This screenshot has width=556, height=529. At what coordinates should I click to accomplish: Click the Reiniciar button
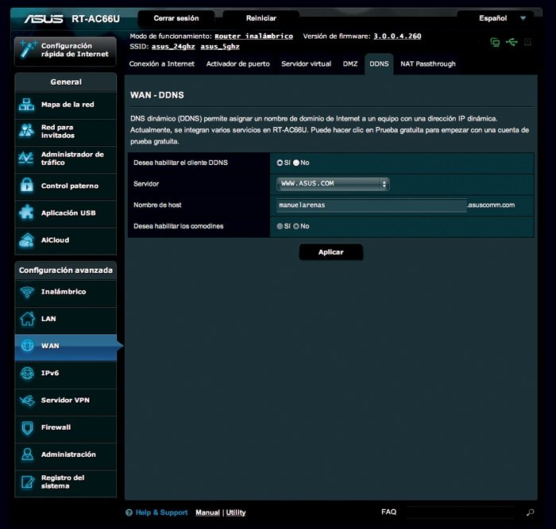tap(261, 18)
